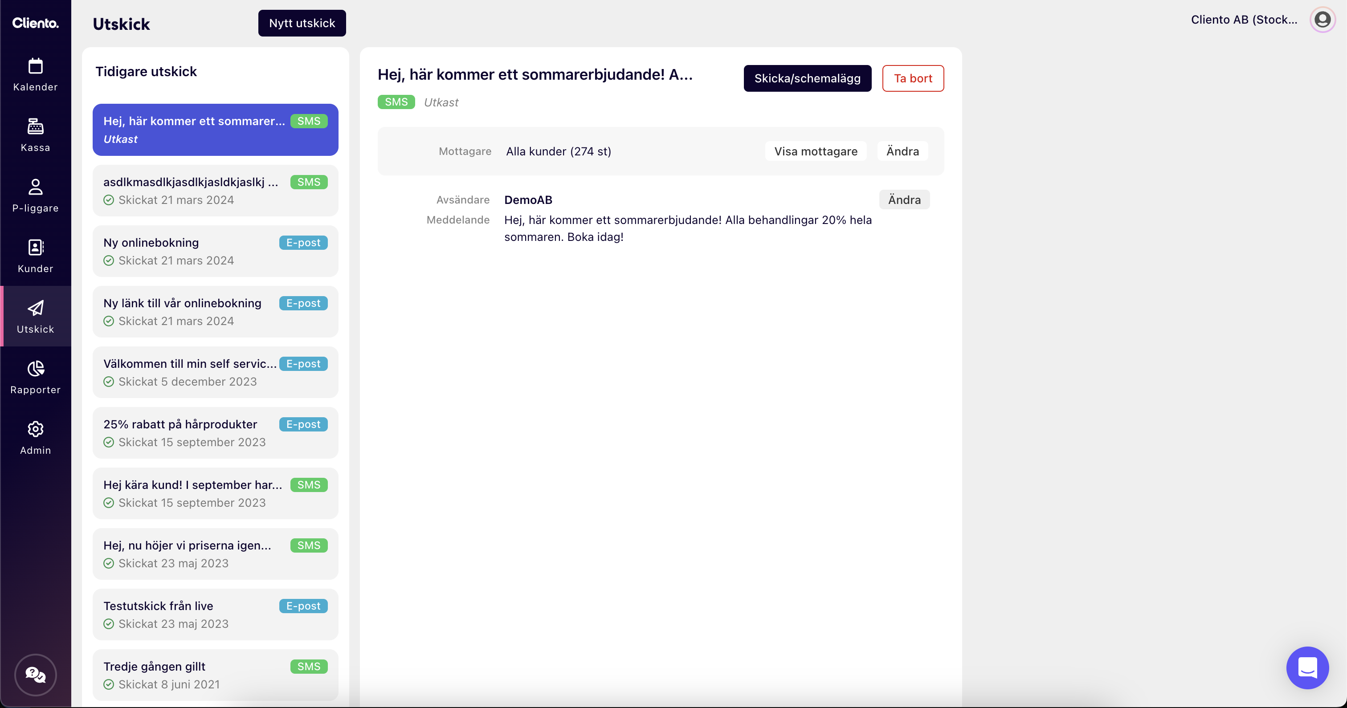Click the message text about sommarerbjudande
This screenshot has width=1347, height=708.
point(688,228)
